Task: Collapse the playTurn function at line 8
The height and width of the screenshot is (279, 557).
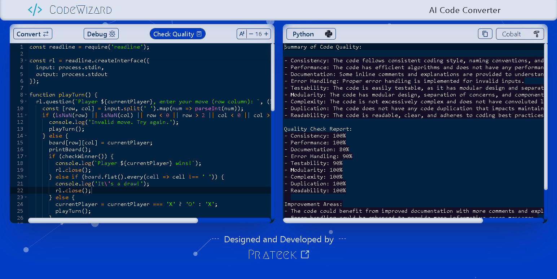Action: click(26, 95)
